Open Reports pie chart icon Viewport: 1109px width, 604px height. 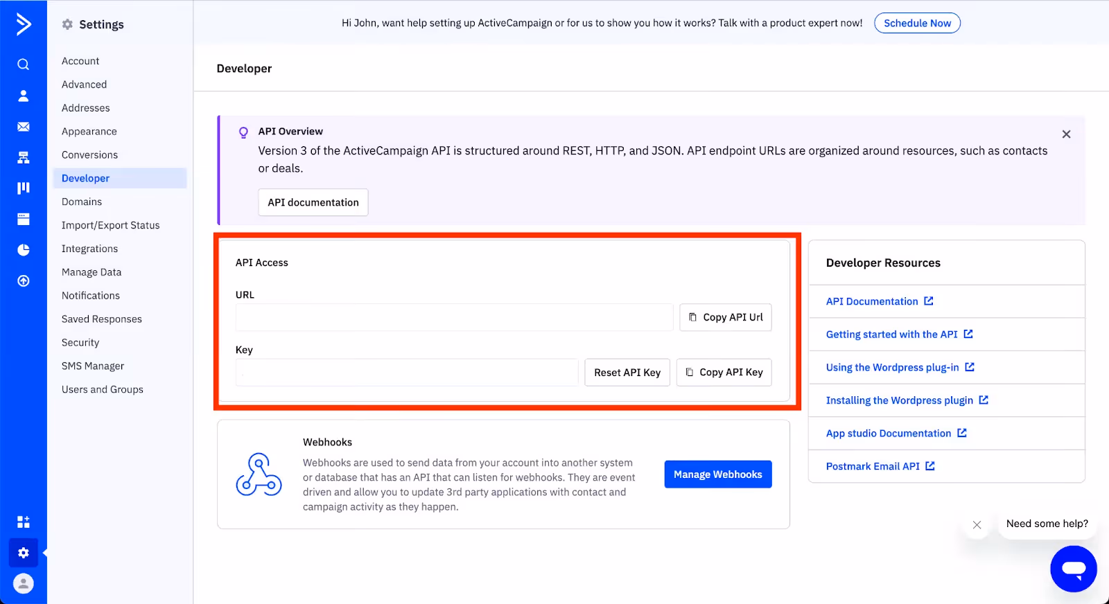coord(24,249)
